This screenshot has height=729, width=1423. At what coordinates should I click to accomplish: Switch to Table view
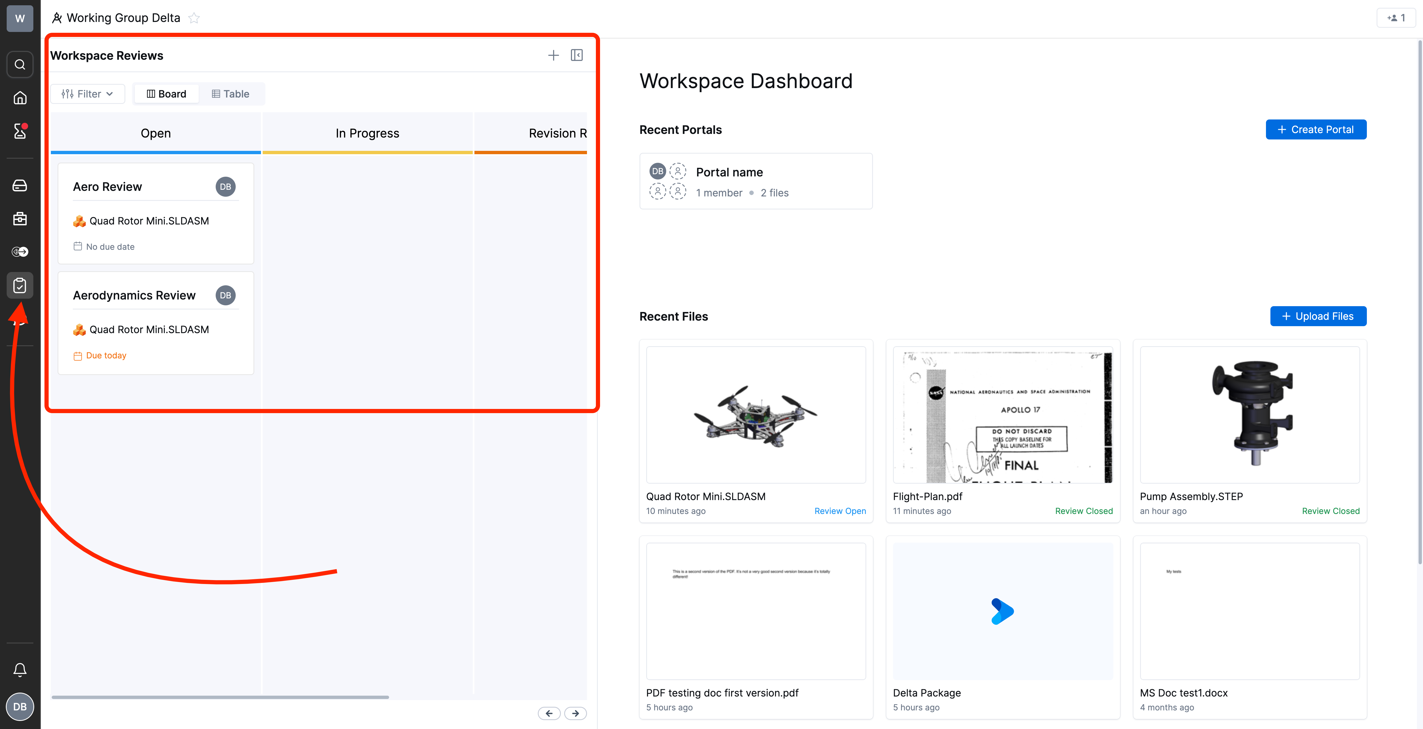point(230,94)
